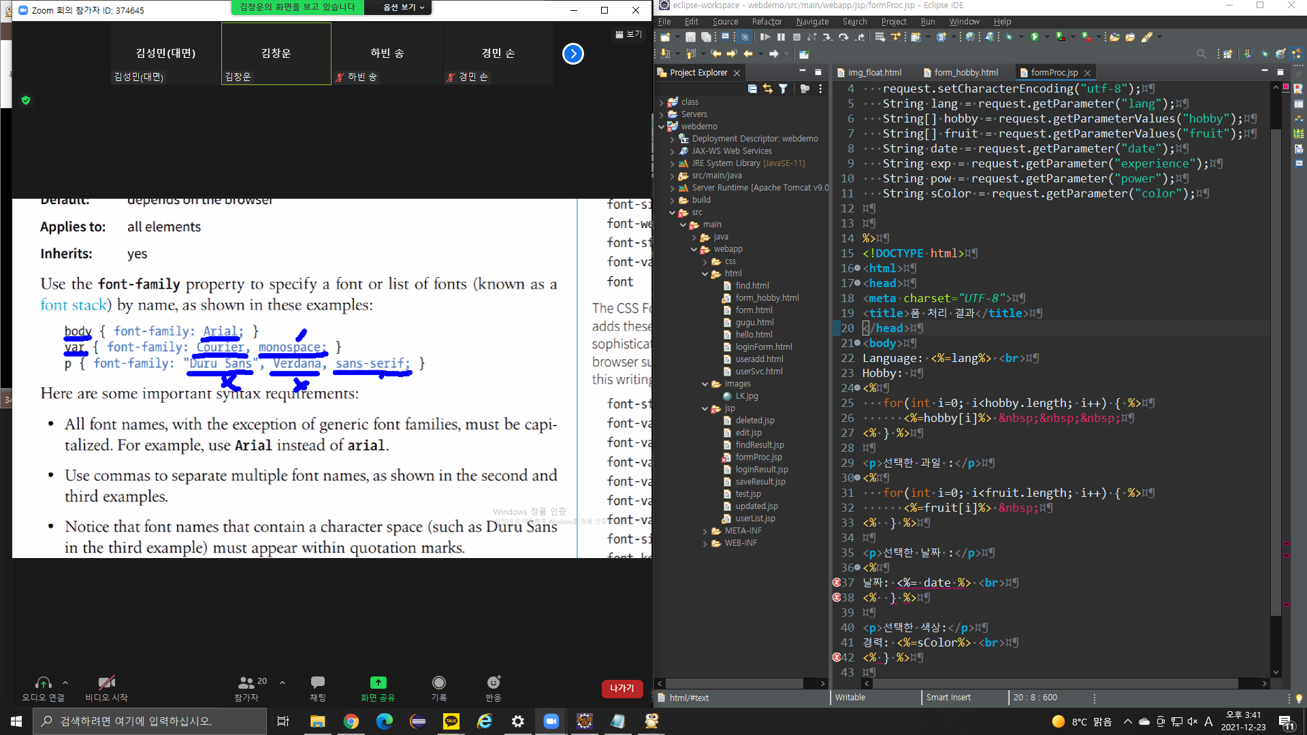Viewport: 1307px width, 735px height.
Task: Click the Collapse All icon in Project Explorer
Action: (752, 88)
